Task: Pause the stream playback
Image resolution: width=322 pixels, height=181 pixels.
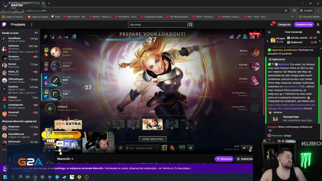Action: point(44,151)
